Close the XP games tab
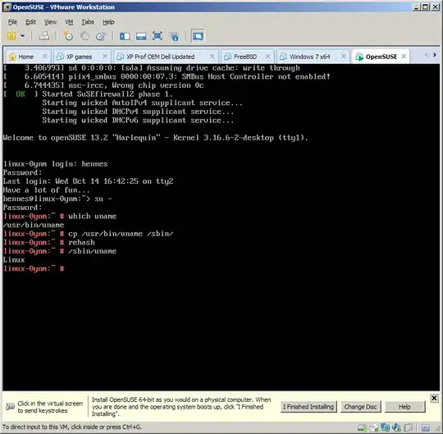The width and height of the screenshot is (443, 434). [x=104, y=57]
